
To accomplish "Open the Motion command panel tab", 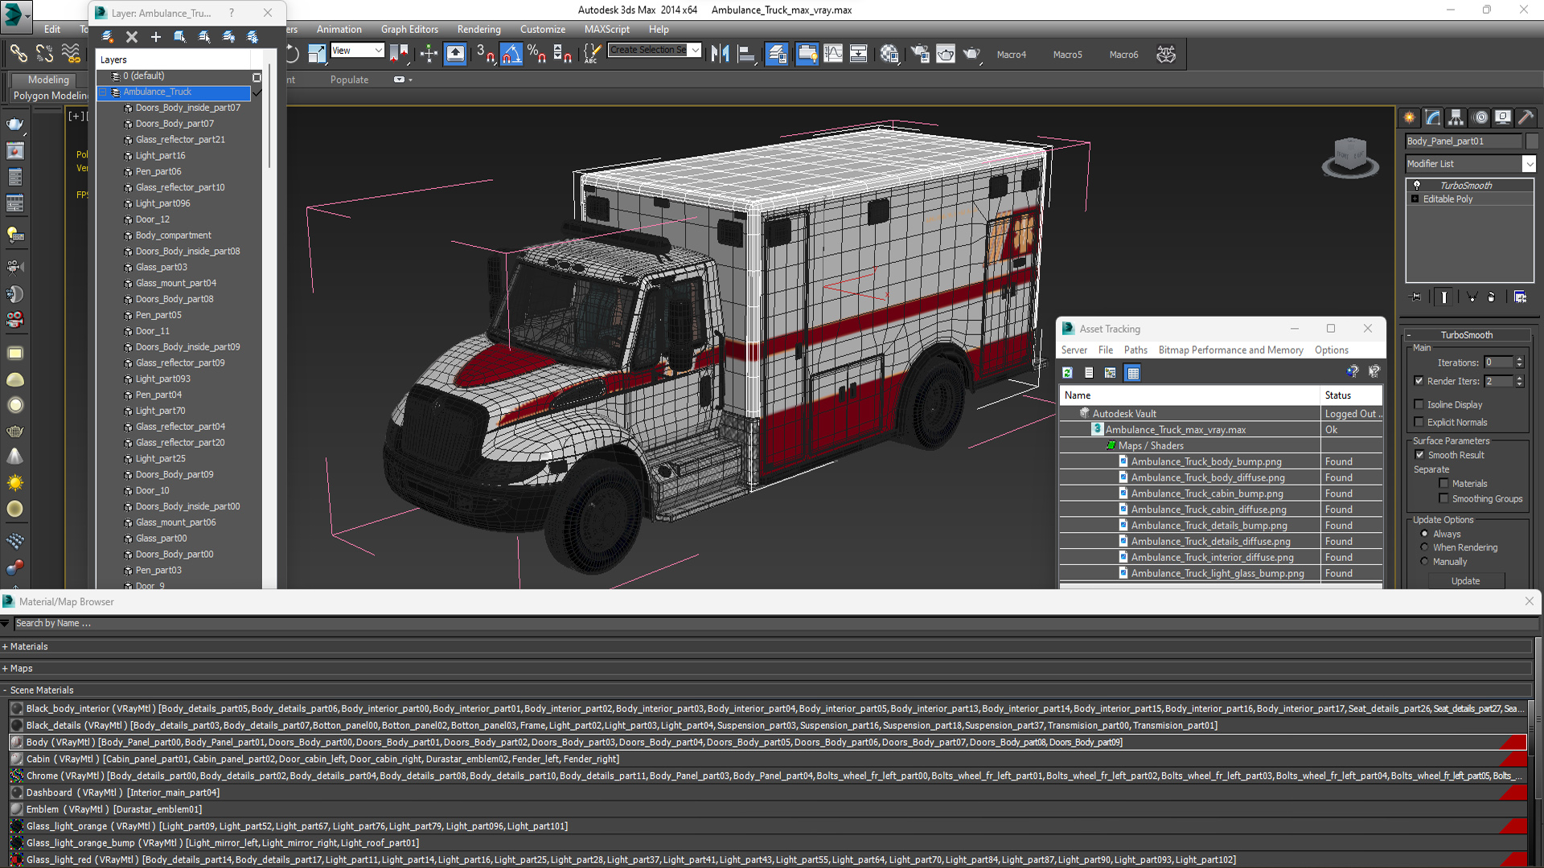I will [x=1480, y=117].
